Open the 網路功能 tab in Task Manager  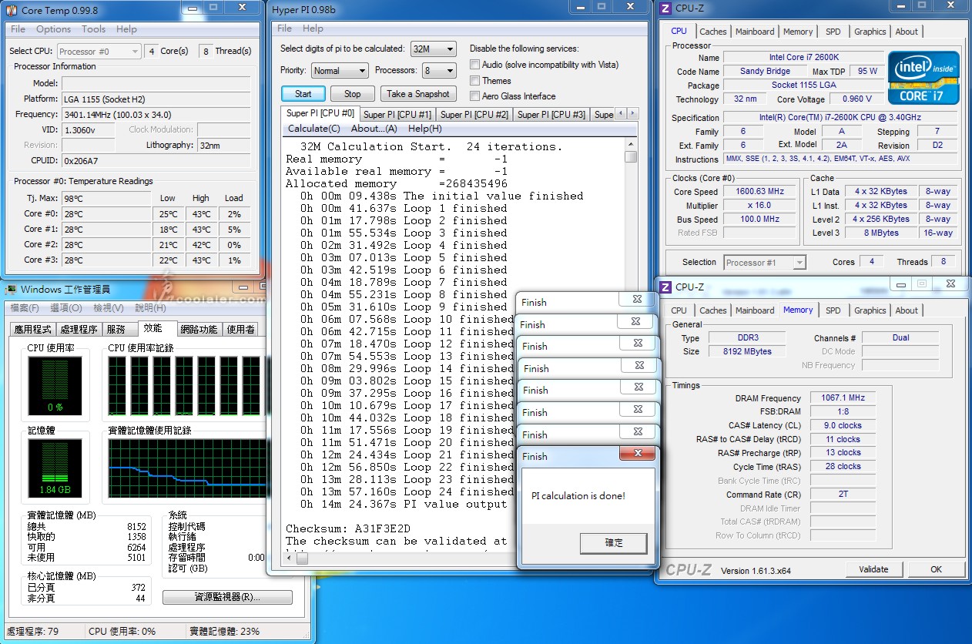[199, 330]
